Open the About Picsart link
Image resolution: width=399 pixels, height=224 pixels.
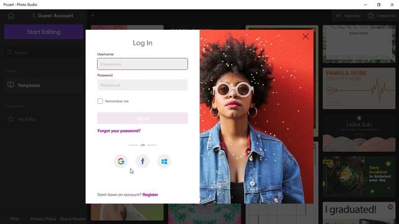click(x=72, y=218)
